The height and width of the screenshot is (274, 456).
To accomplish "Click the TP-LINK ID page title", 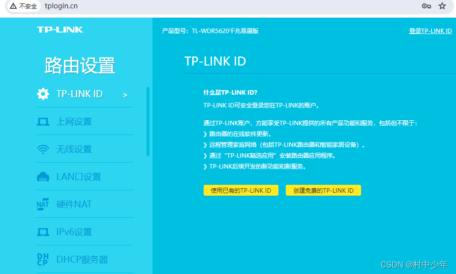I will coord(215,61).
